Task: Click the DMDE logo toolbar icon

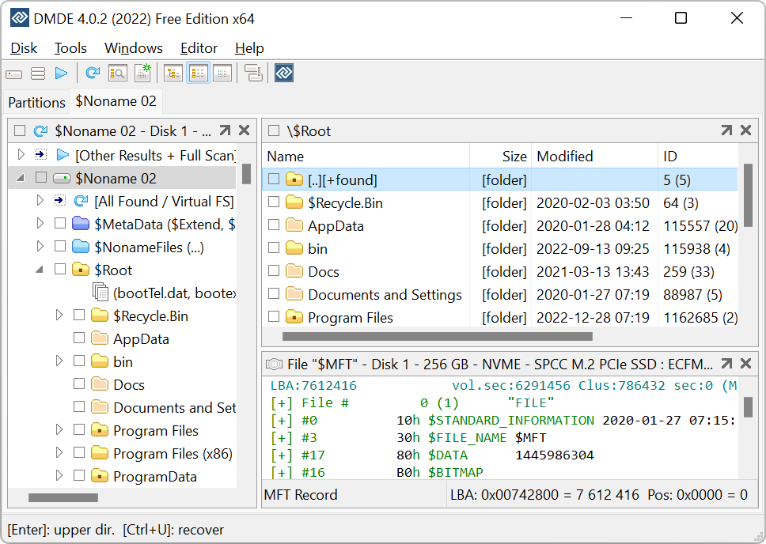Action: click(284, 74)
